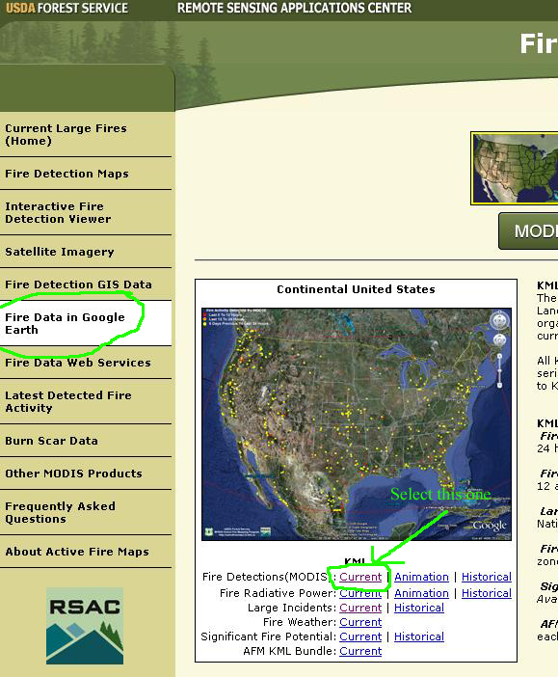The height and width of the screenshot is (677, 558).
Task: Click the green MODIS button
Action: [528, 231]
